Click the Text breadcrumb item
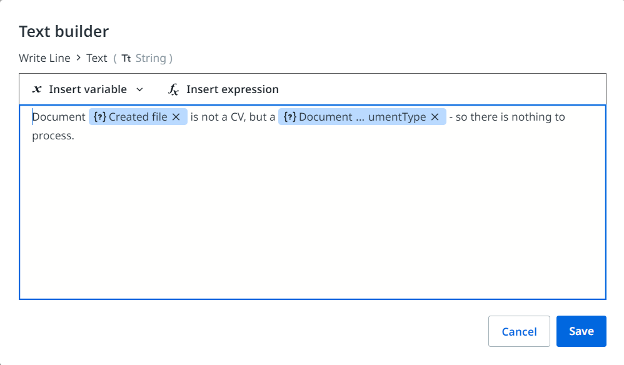This screenshot has height=365, width=624. tap(97, 58)
